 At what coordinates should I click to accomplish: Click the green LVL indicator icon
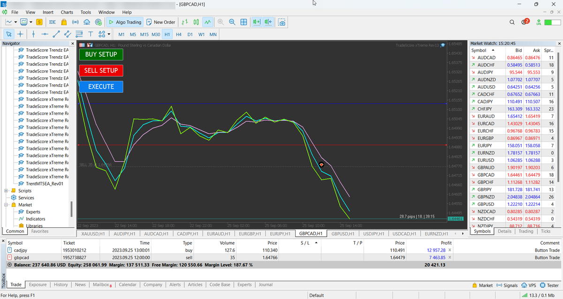(x=539, y=22)
